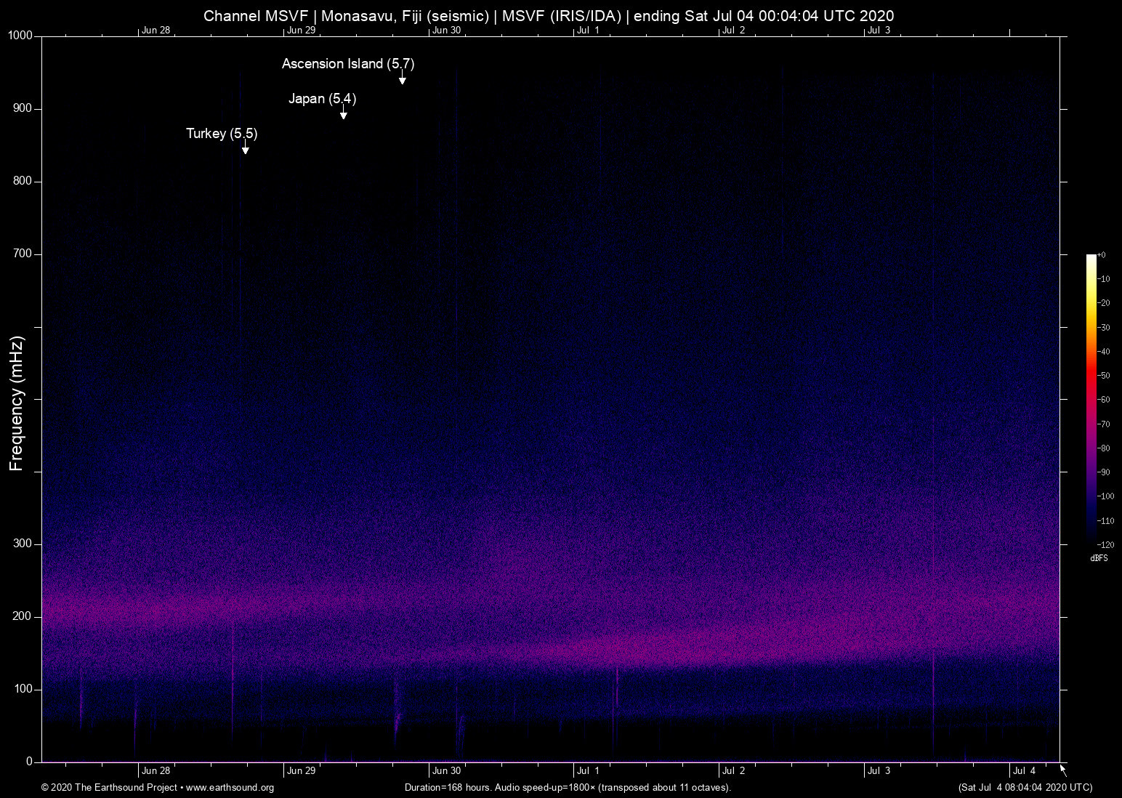Click the Jul 4 label near bottom right
1122x798 pixels.
[x=1025, y=770]
